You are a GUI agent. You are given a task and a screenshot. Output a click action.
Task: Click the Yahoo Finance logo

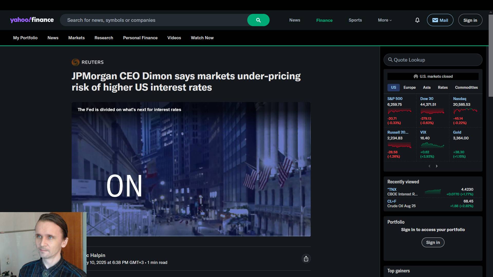coord(32,20)
